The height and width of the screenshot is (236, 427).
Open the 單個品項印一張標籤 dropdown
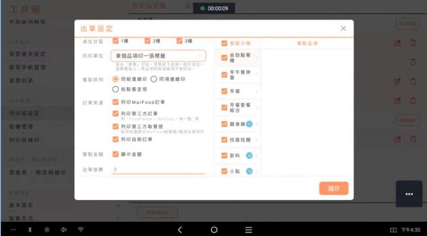coord(158,55)
